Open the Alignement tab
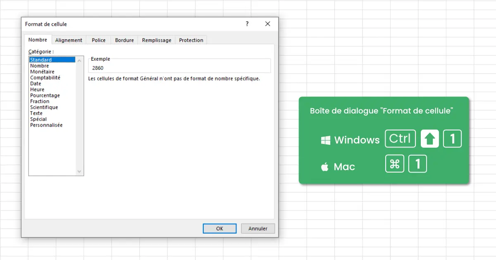 [69, 40]
